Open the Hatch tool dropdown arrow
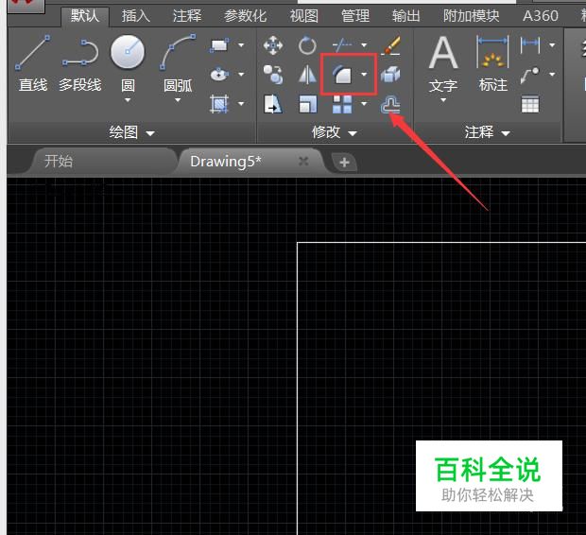The image size is (586, 535). coord(241,104)
